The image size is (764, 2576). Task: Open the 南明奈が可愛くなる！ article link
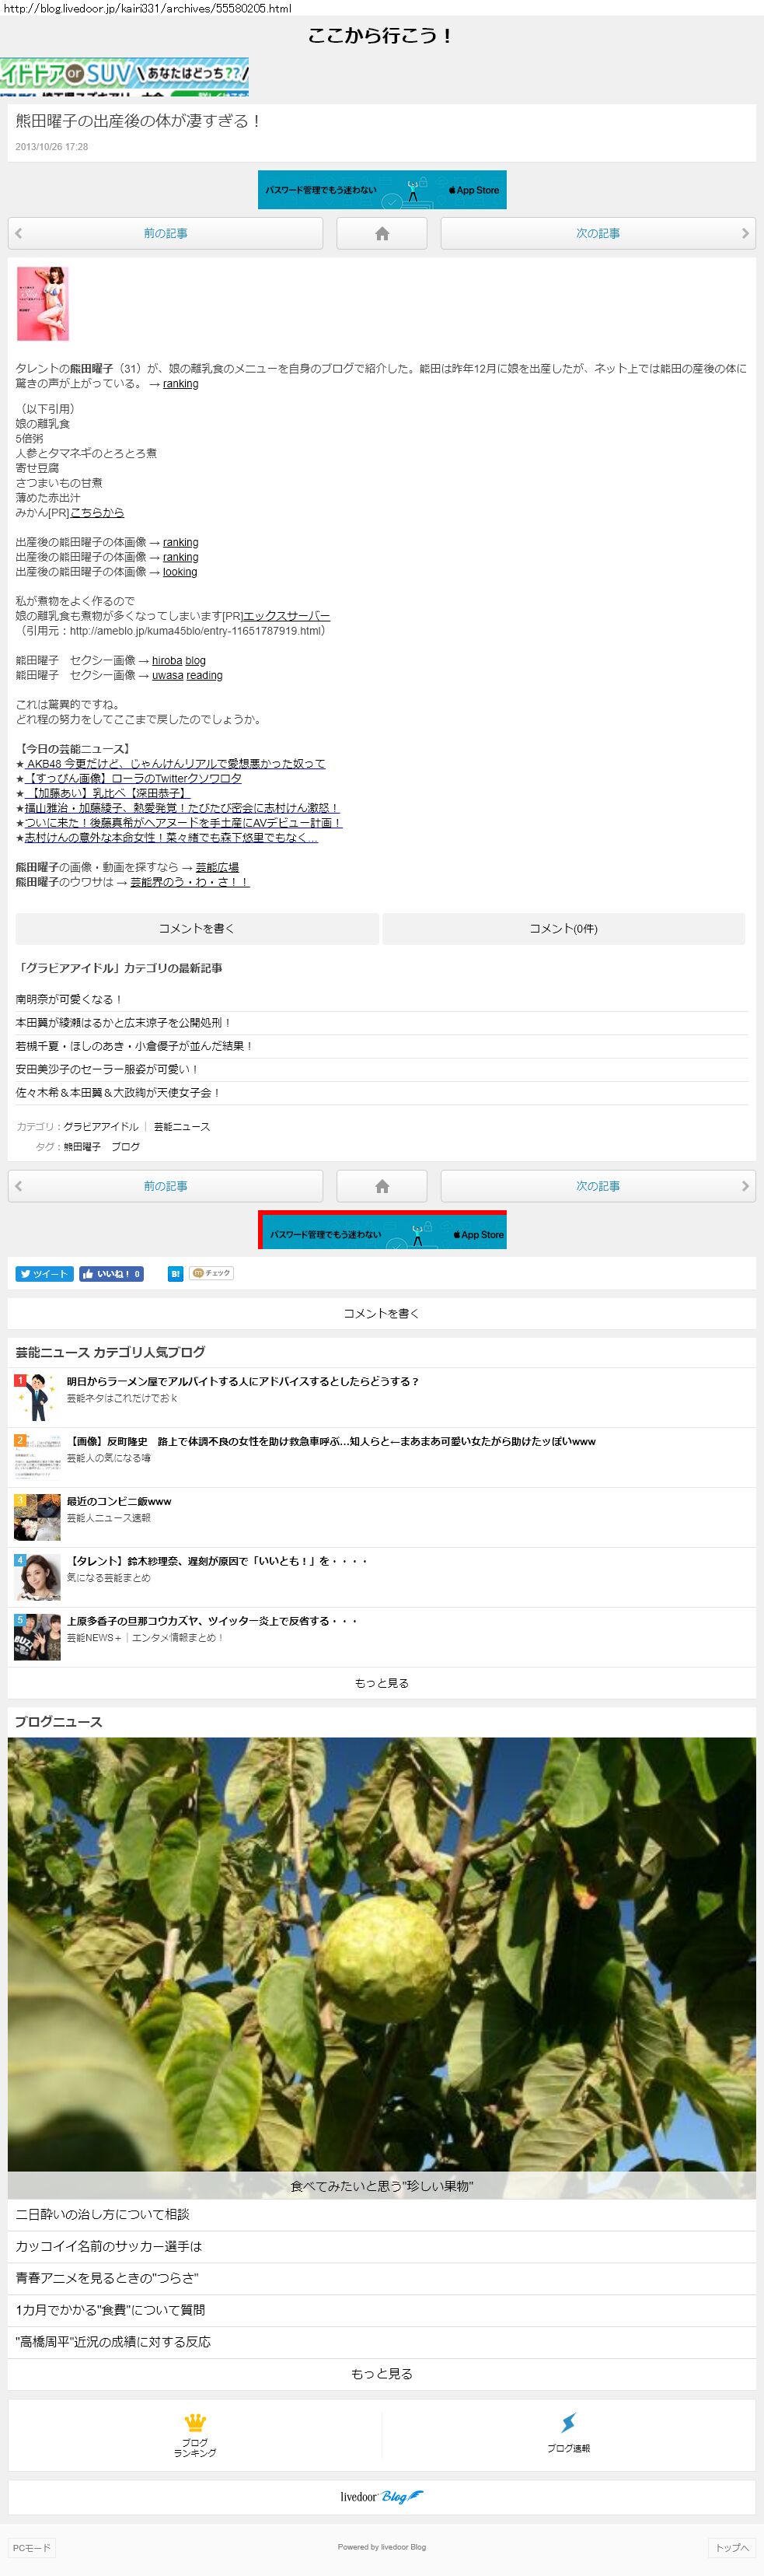(x=69, y=999)
